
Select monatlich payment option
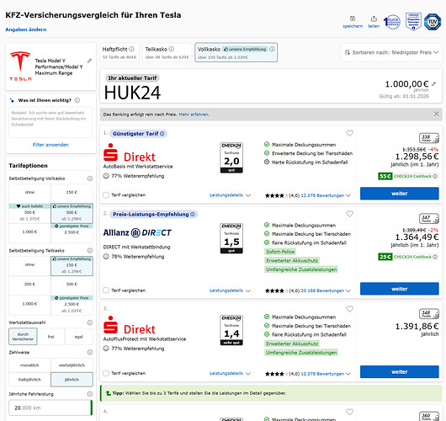[x=29, y=365]
